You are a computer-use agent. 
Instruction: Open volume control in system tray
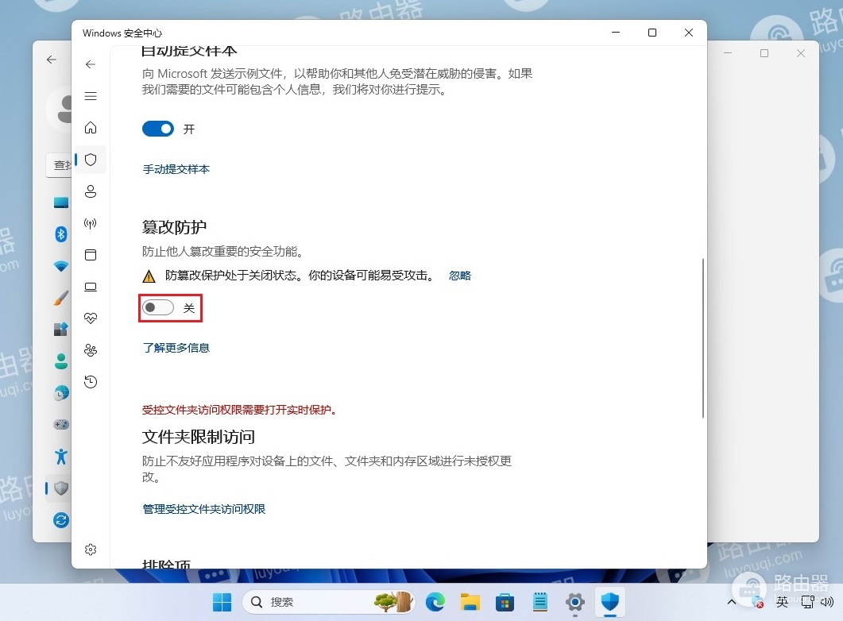[827, 602]
